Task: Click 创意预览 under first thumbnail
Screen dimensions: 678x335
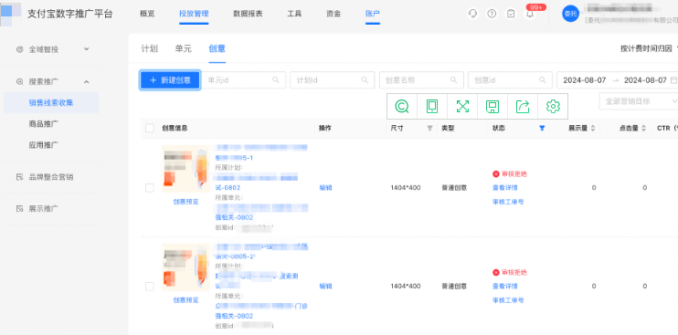Action: (x=185, y=202)
